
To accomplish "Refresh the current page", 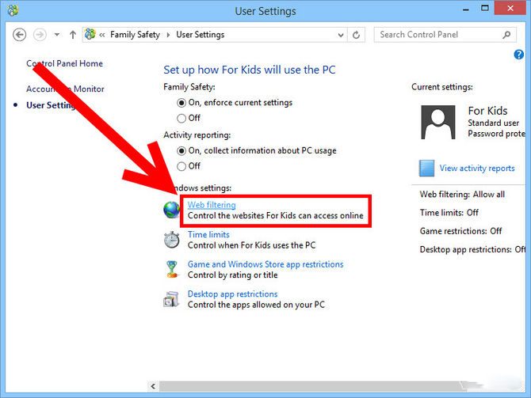I will [x=357, y=35].
